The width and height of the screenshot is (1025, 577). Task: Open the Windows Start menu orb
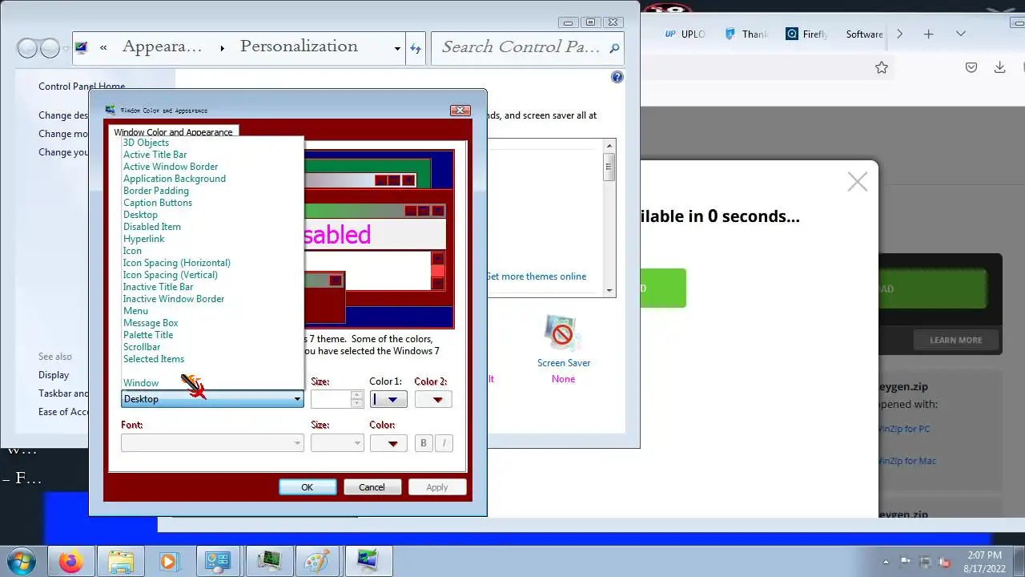point(22,561)
